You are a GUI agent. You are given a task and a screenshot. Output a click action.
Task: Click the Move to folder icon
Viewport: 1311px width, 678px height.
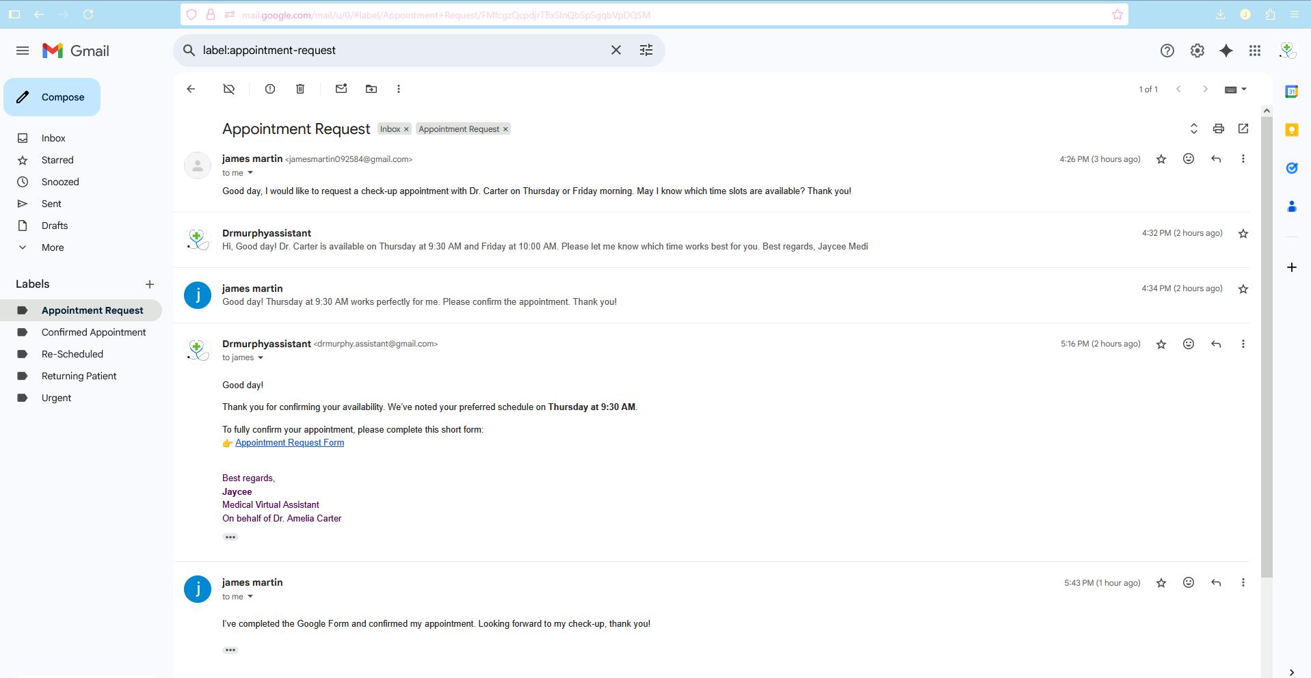(371, 89)
